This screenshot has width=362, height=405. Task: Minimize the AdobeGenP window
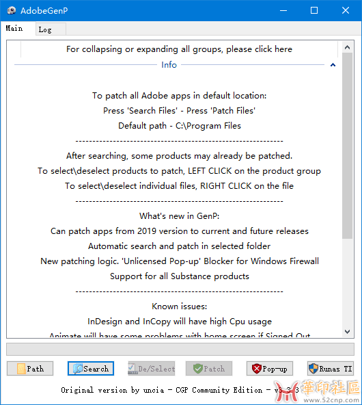(283, 10)
